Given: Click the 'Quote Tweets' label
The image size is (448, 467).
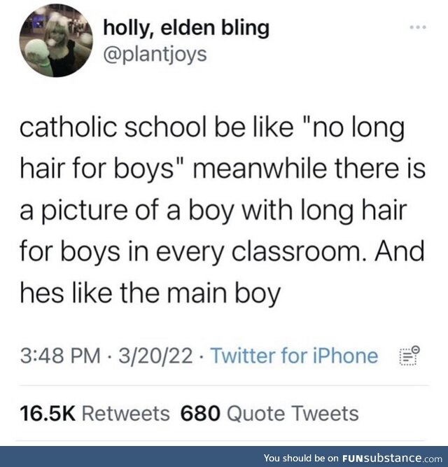Looking at the screenshot, I should tap(293, 414).
